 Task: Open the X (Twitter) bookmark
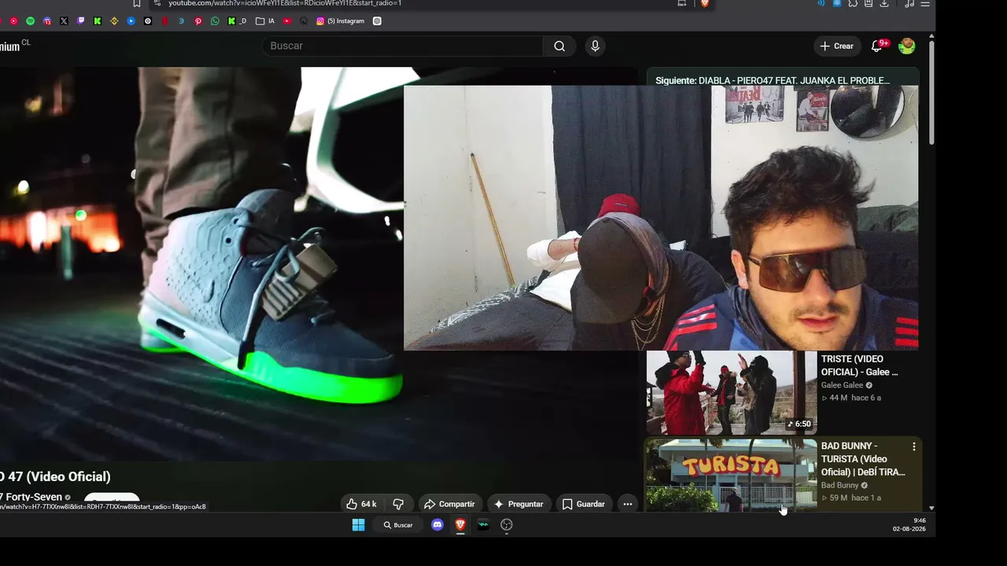[64, 21]
